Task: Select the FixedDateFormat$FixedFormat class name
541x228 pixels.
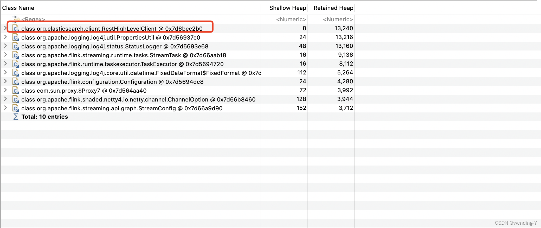Action: pos(141,73)
